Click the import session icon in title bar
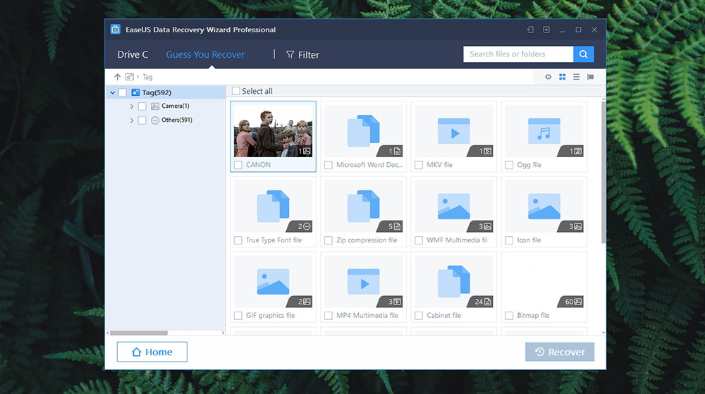This screenshot has height=394, width=705. coord(531,30)
